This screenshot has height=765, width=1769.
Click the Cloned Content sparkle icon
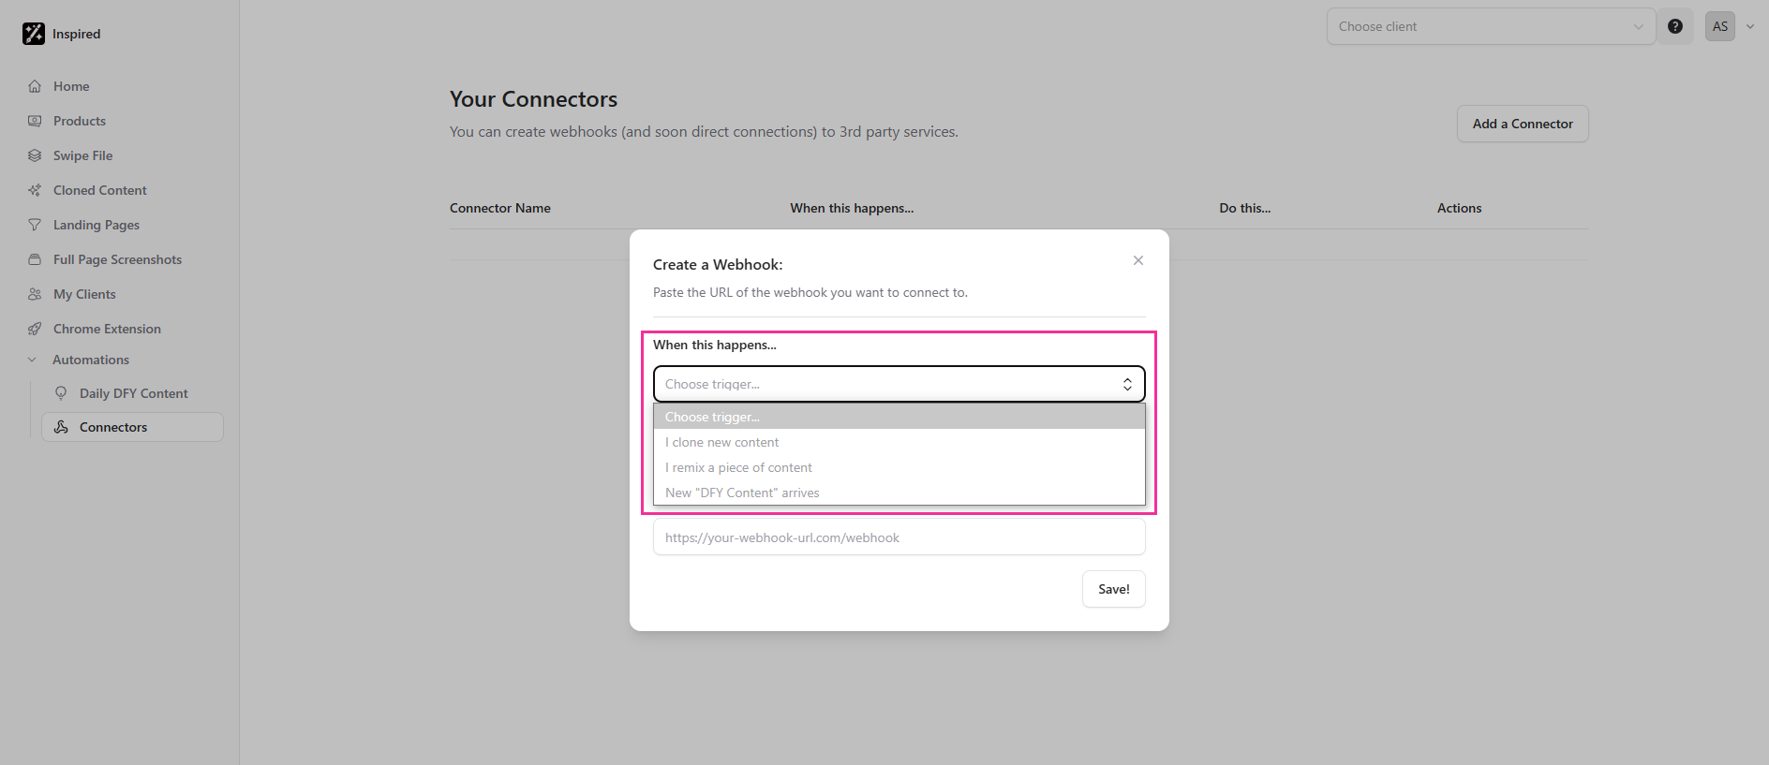point(35,190)
